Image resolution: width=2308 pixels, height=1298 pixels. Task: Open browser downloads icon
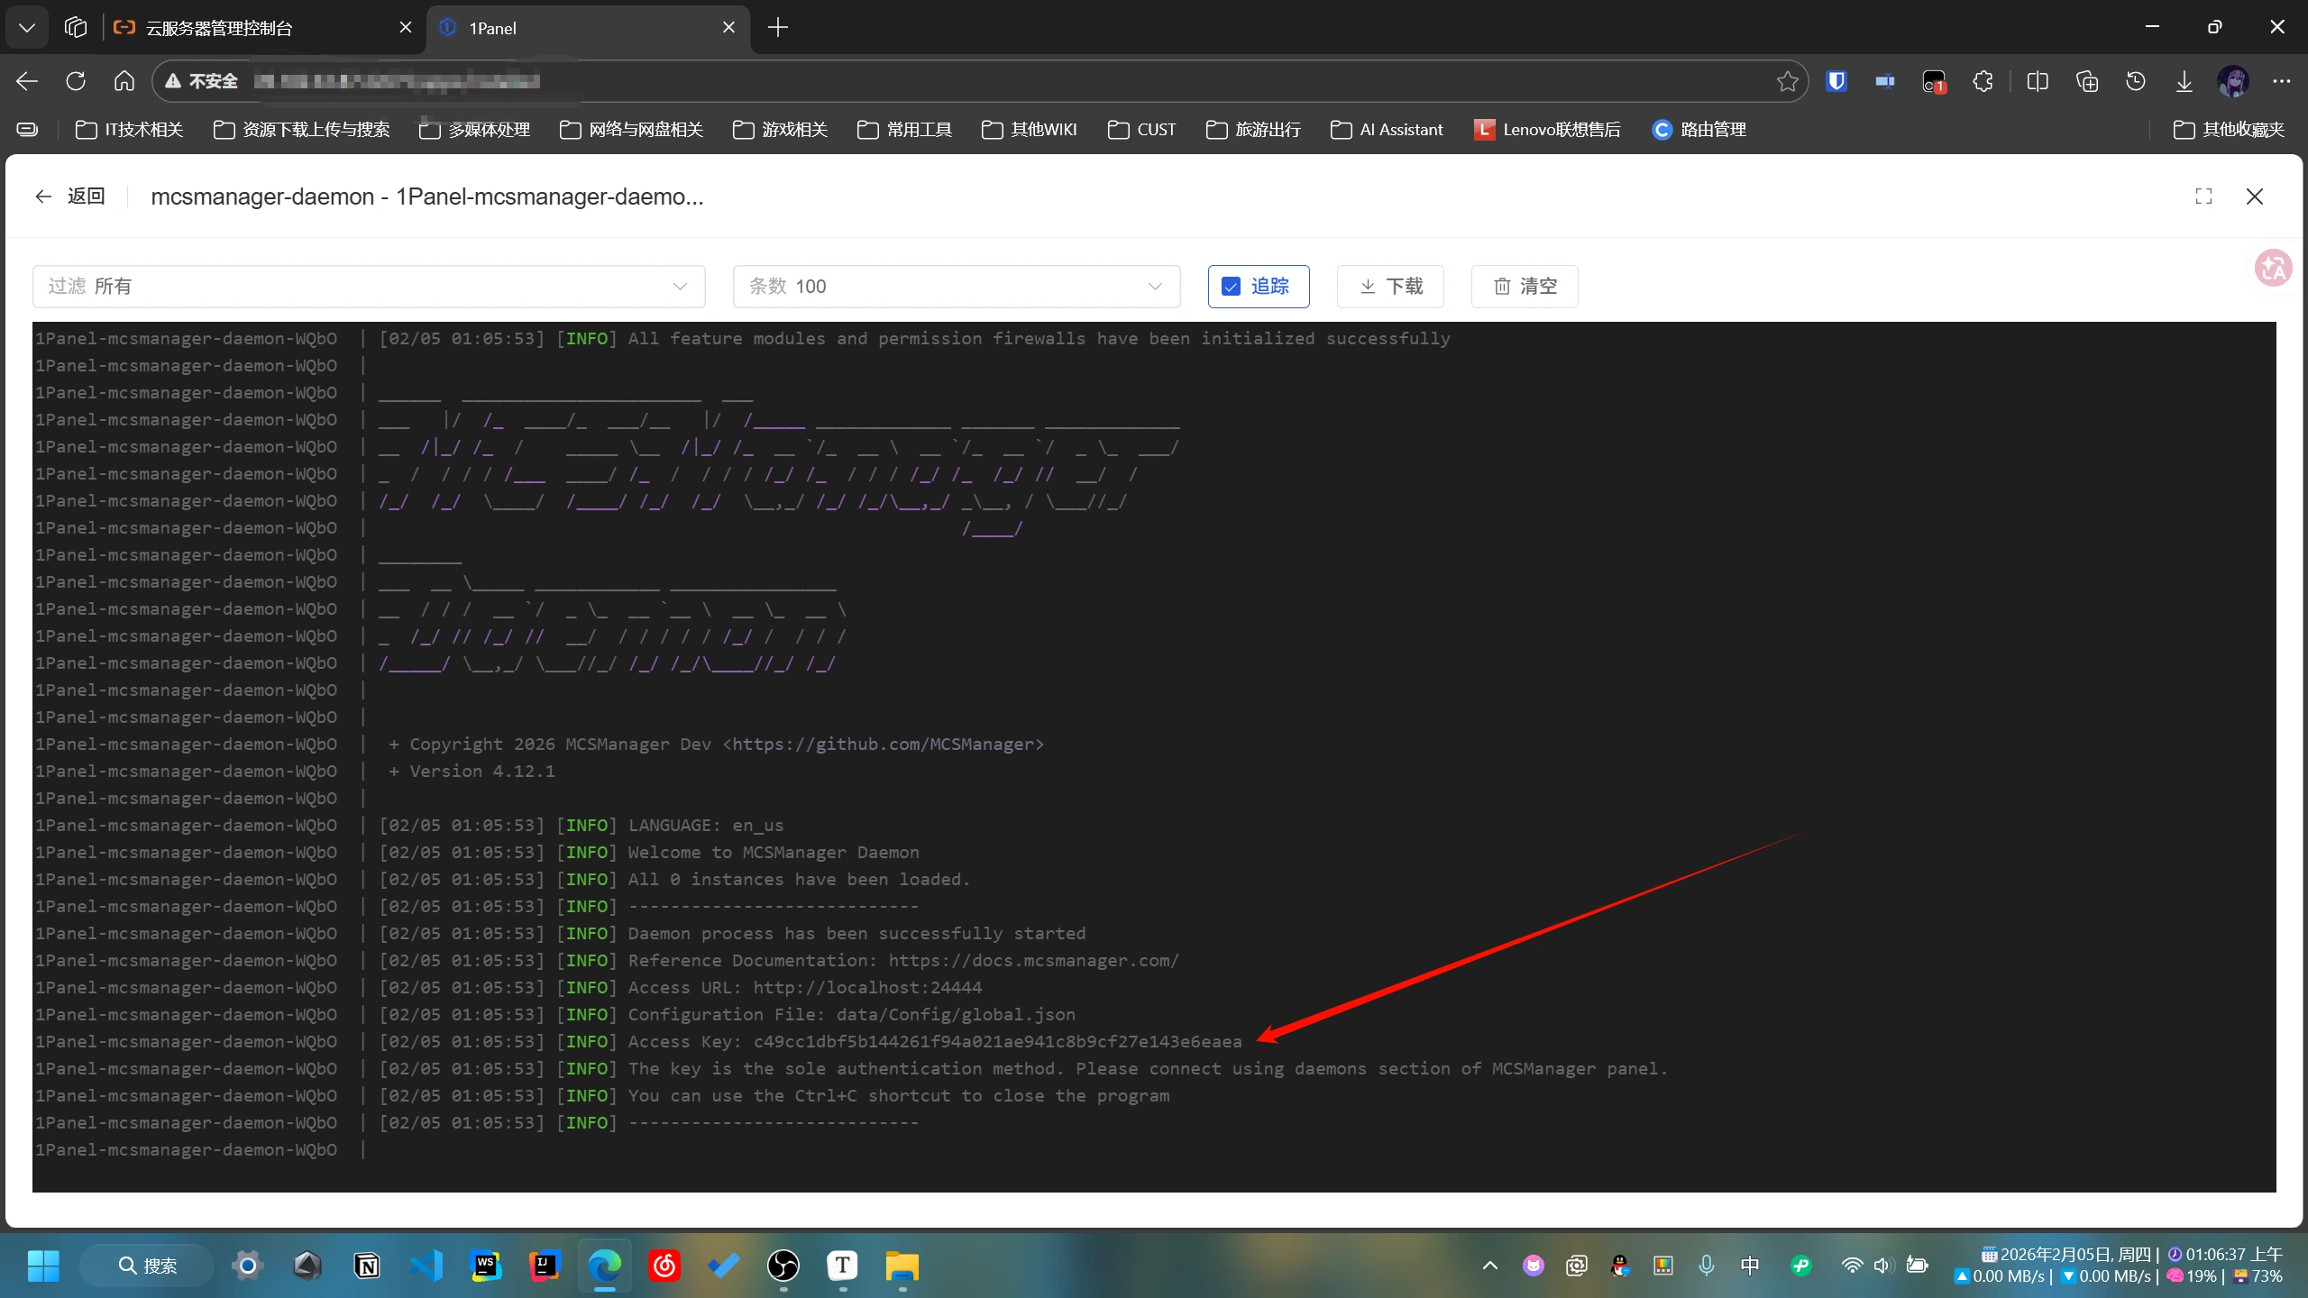[2184, 81]
